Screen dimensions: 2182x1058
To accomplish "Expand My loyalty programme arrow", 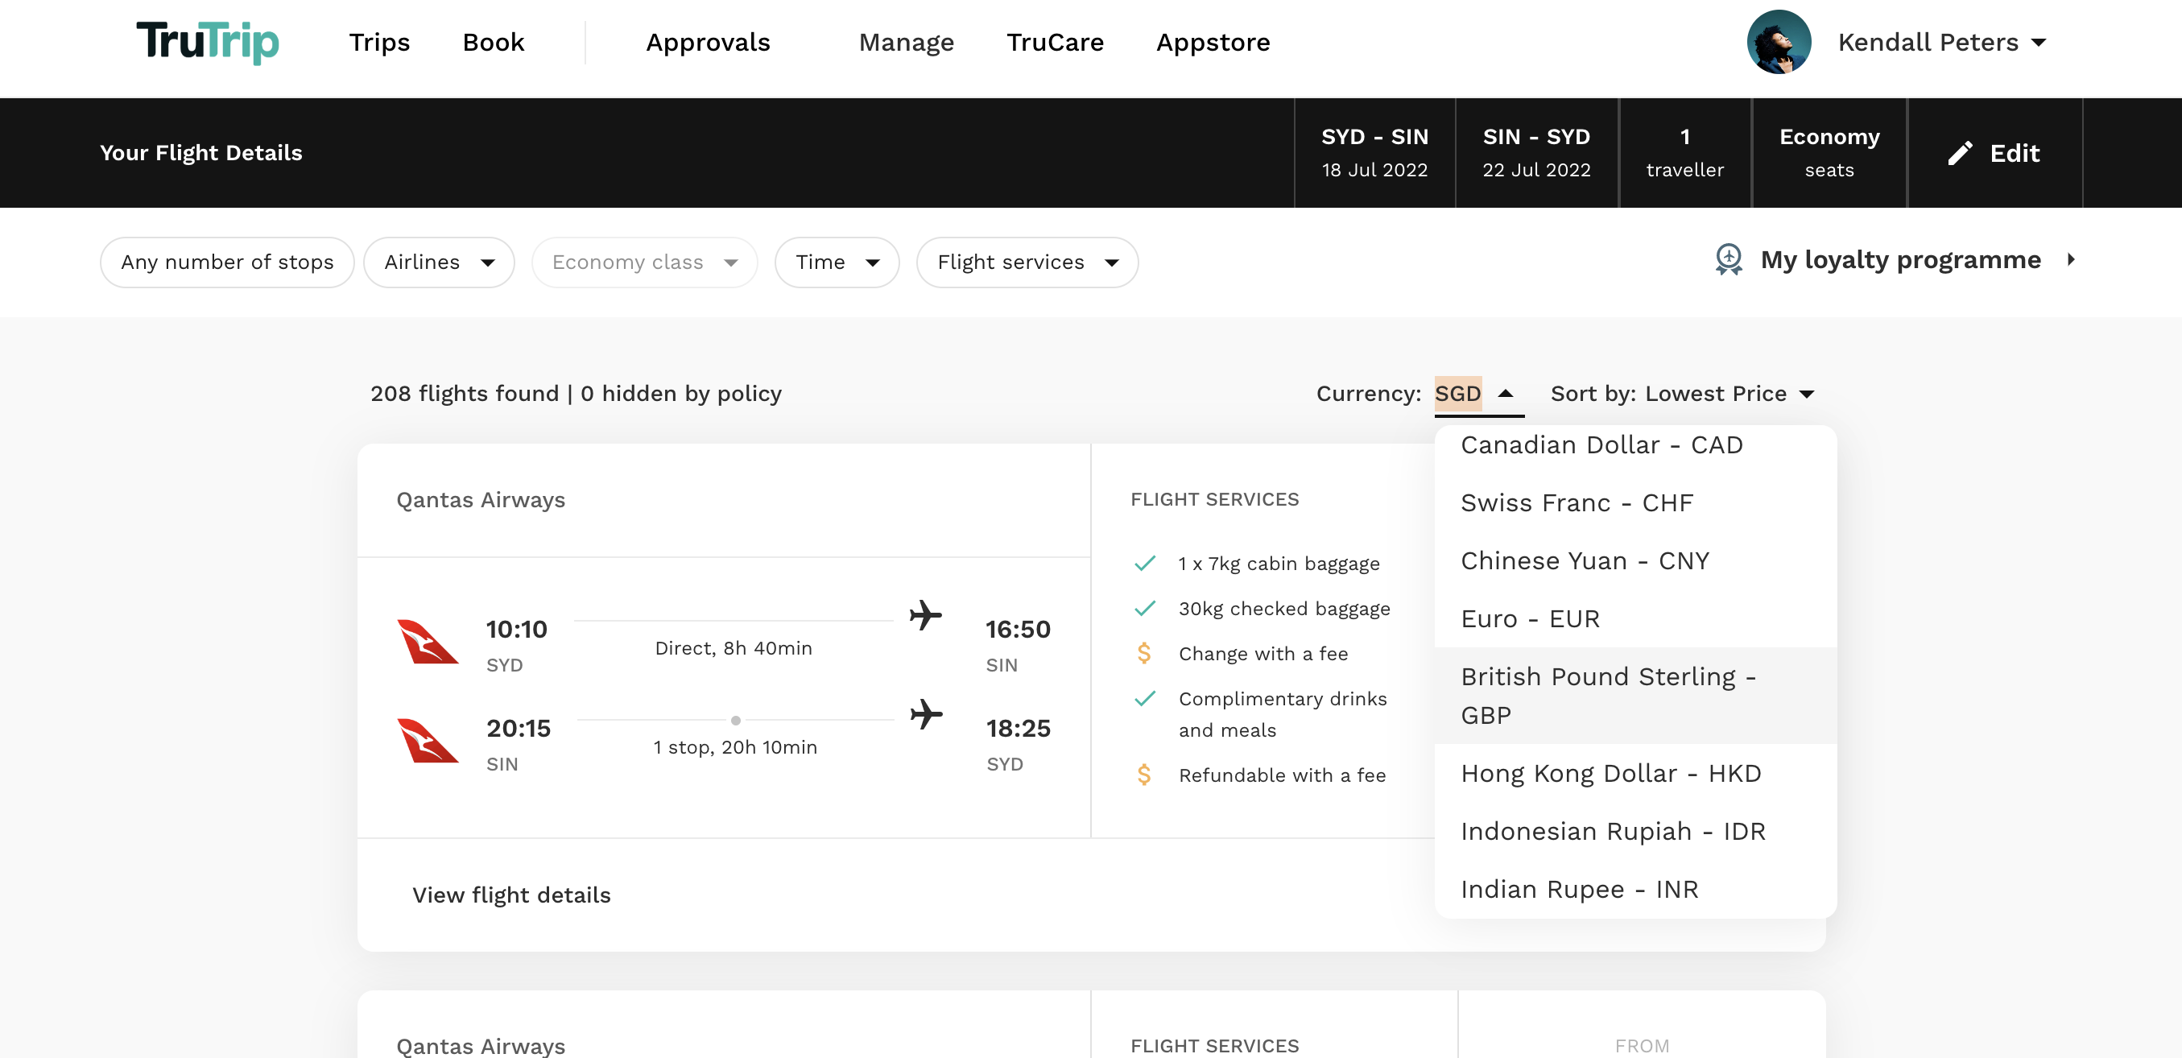I will (2071, 260).
